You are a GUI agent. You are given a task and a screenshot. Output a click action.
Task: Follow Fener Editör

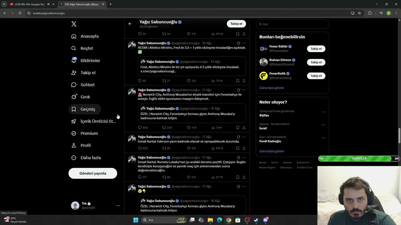click(x=316, y=49)
